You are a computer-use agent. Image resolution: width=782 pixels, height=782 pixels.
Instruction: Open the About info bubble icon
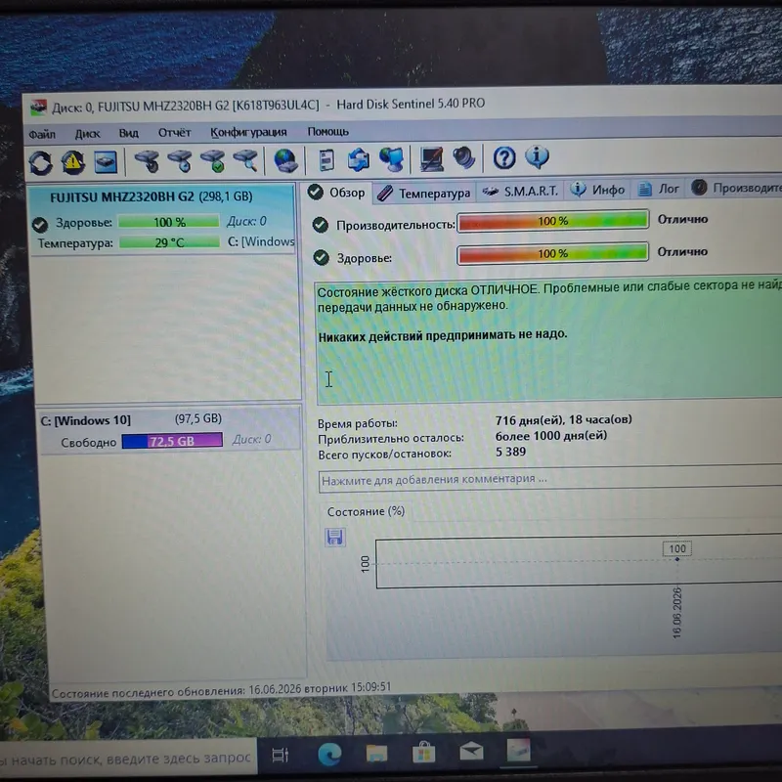(x=537, y=157)
